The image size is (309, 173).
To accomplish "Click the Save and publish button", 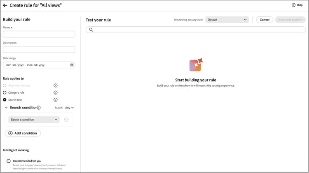I will pyautogui.click(x=290, y=20).
